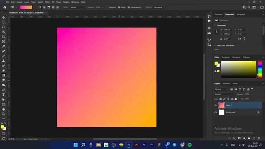The width and height of the screenshot is (265, 149).
Task: Select the Gradient tool in toolbar
Action: pos(3,75)
